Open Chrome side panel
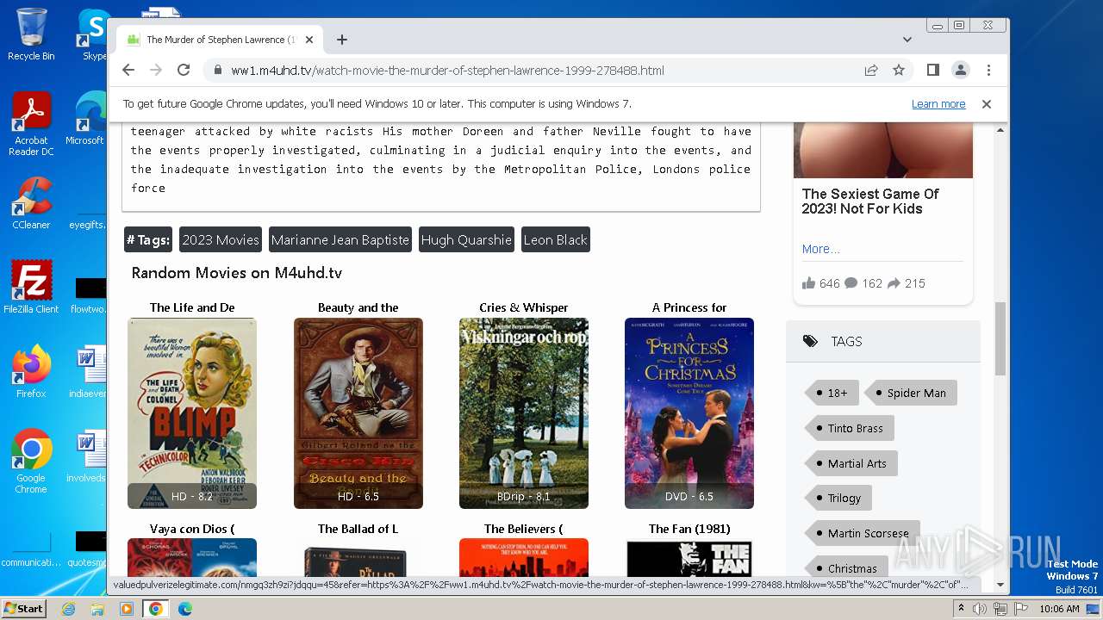 (932, 71)
